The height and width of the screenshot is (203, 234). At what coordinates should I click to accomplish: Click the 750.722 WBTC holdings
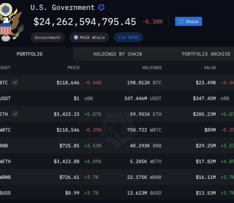tap(144, 130)
